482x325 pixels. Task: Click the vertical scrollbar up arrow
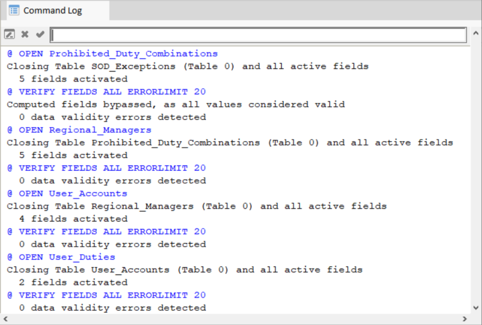(475, 34)
